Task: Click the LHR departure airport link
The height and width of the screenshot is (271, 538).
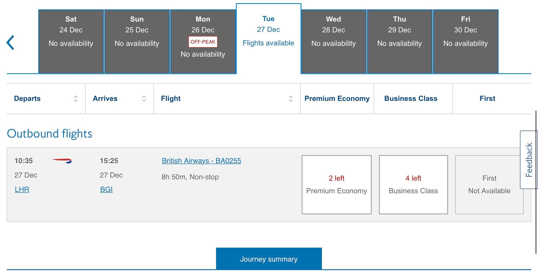Action: (22, 189)
